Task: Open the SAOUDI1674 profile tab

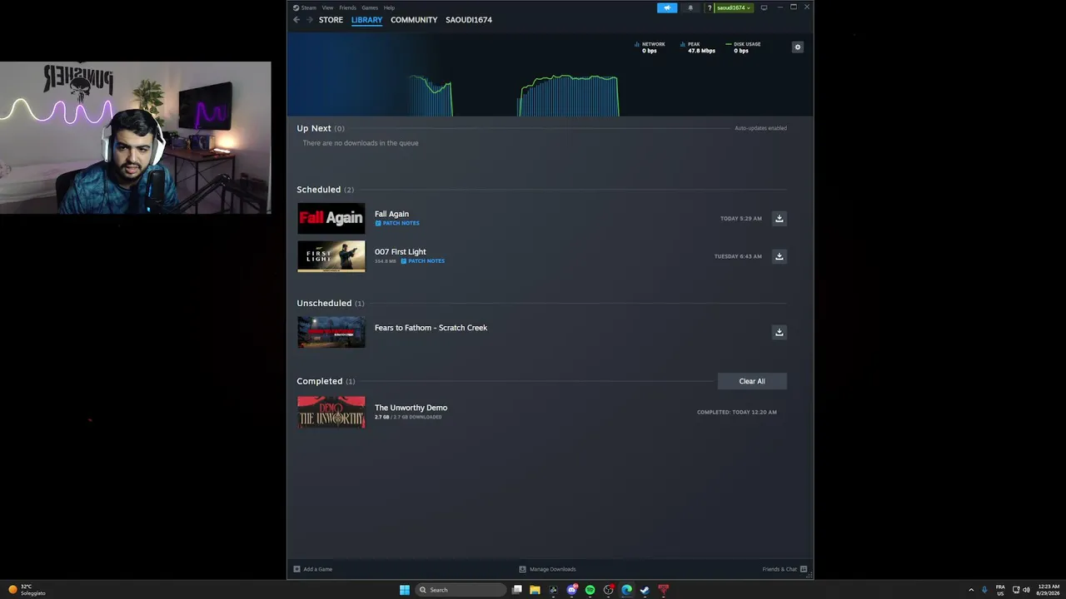Action: (469, 20)
